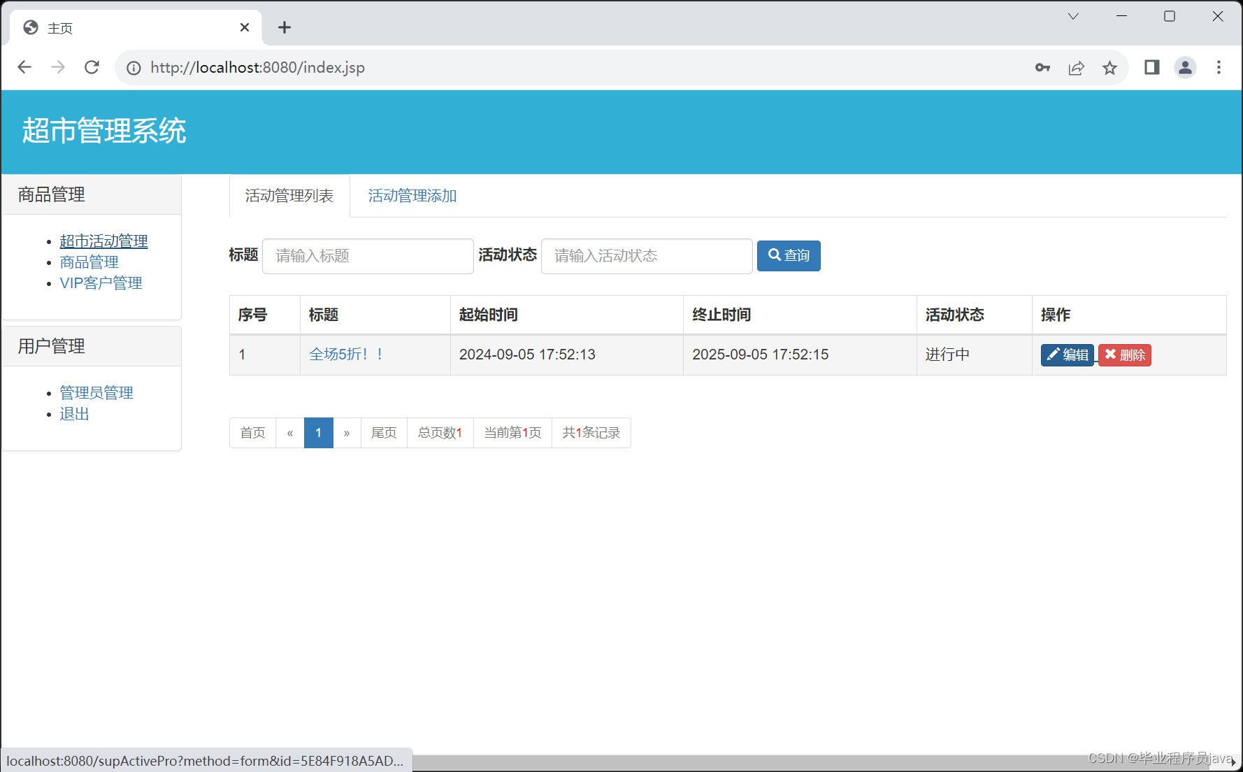Switch to the 活动管理添加 tab
Viewport: 1243px width, 772px height.
tap(412, 196)
